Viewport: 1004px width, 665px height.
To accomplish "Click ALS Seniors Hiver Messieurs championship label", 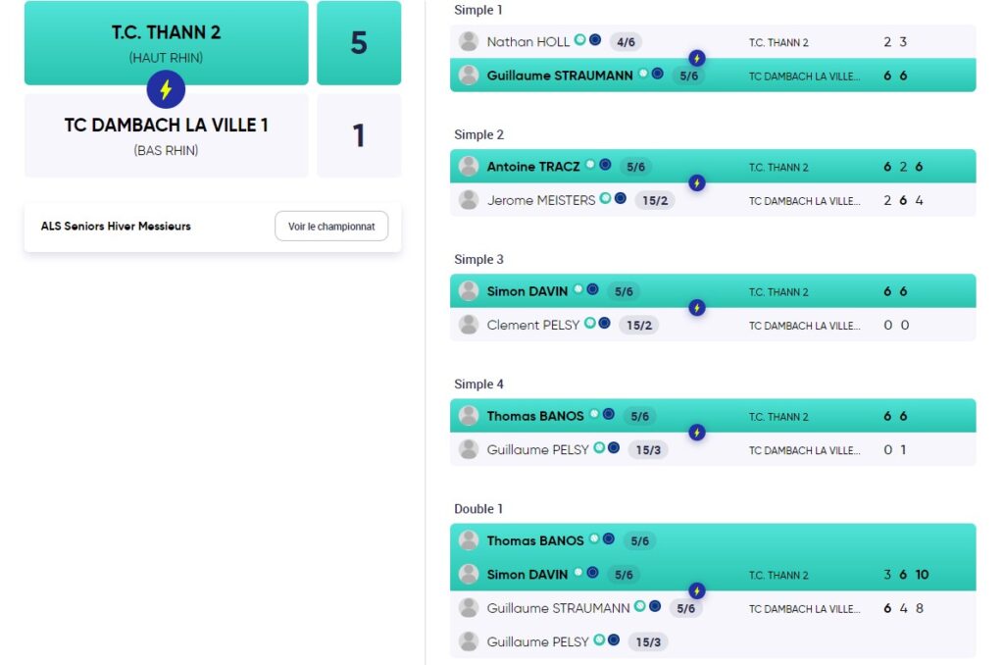I will (x=116, y=227).
